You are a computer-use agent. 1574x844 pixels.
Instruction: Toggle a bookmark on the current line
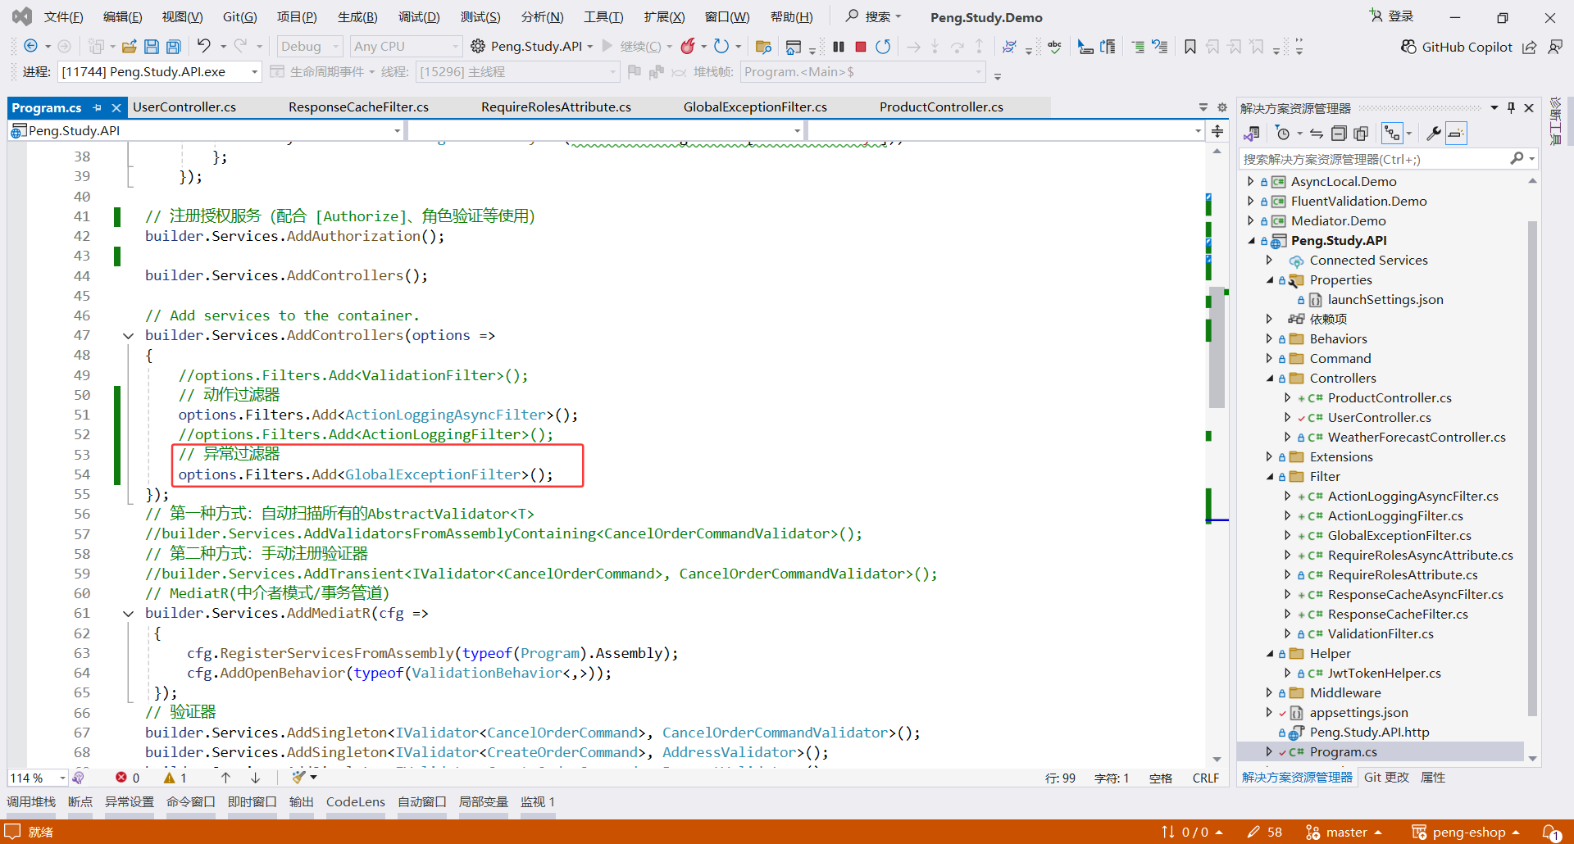click(1190, 47)
